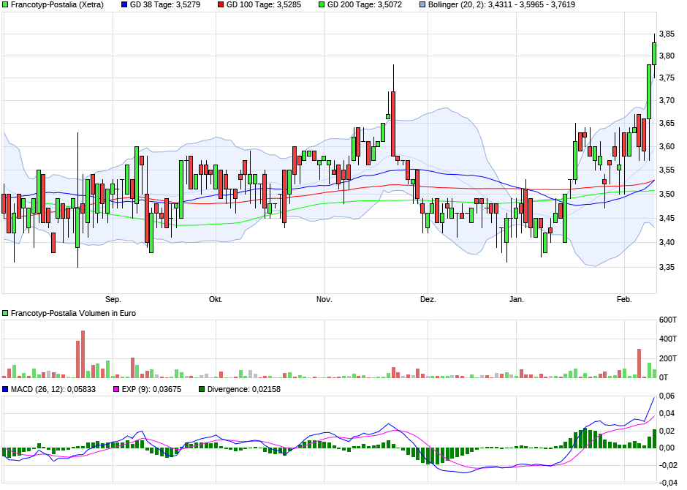
Task: Click the 0,00 MACD axis value
Action: pyautogui.click(x=667, y=448)
